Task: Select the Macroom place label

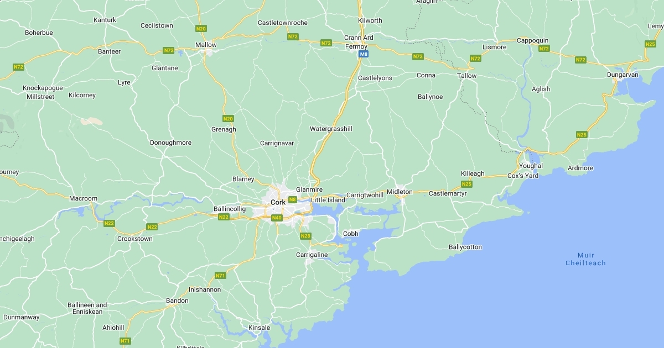Action: click(84, 198)
